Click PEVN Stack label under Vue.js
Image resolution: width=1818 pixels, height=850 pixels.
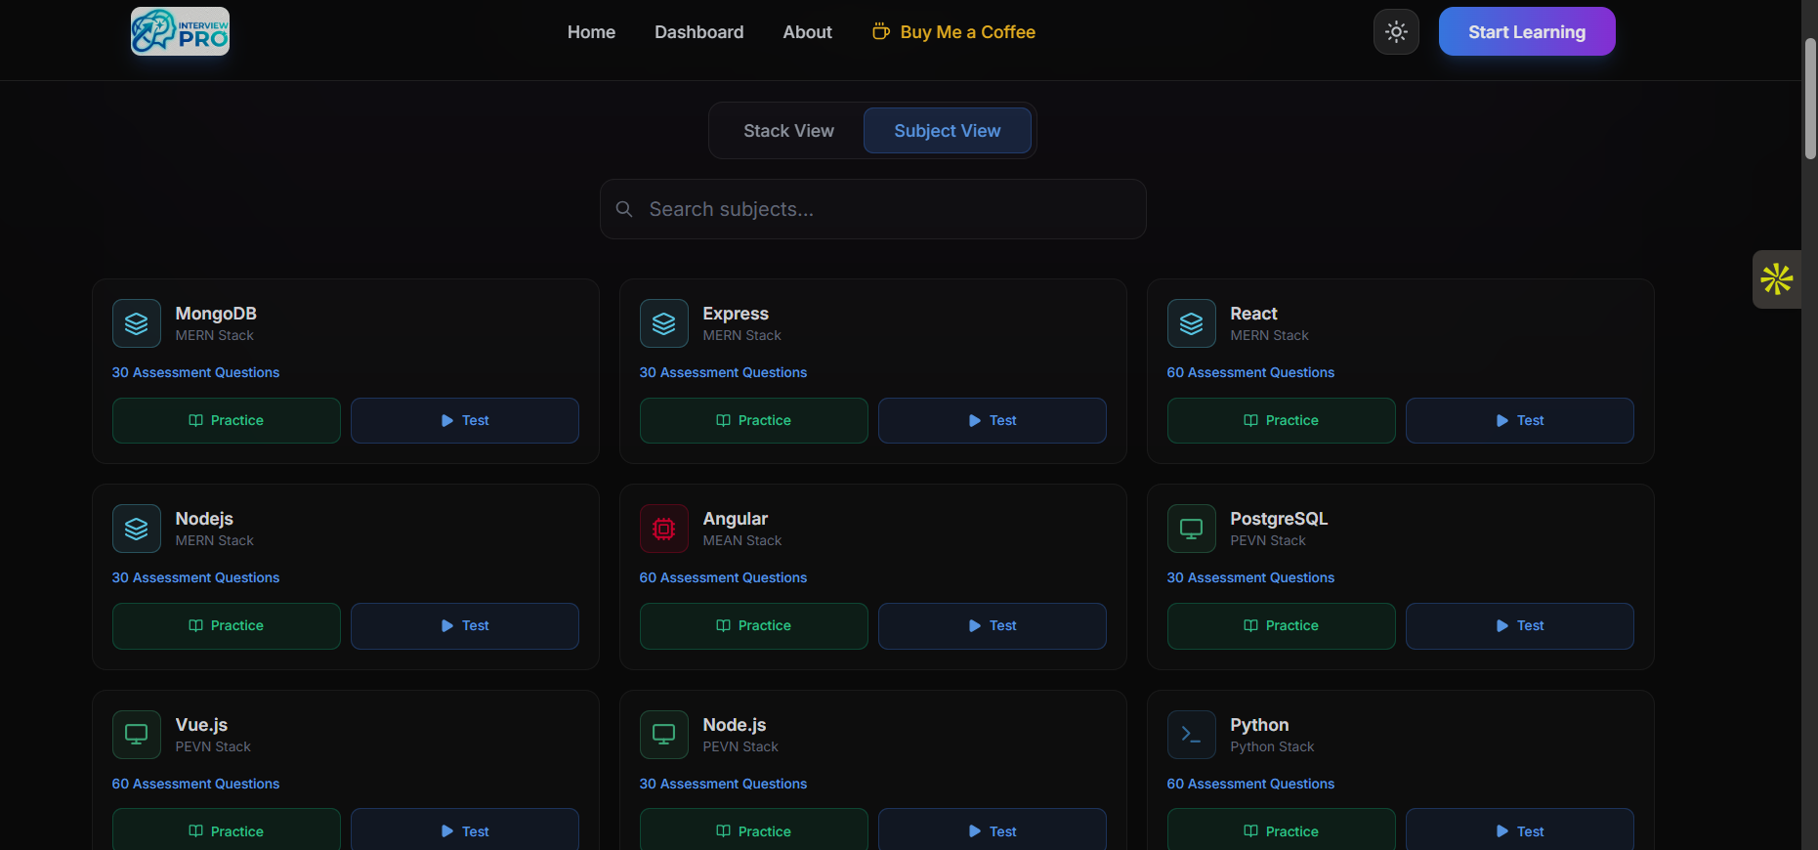pyautogui.click(x=213, y=746)
